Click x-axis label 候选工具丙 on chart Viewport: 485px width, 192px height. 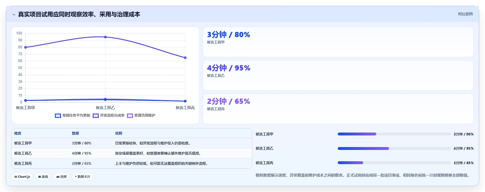185,108
